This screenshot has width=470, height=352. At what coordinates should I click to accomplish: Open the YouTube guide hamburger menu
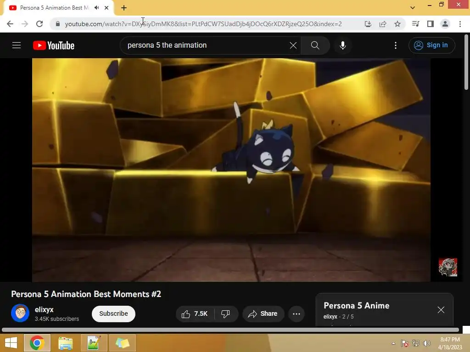17,45
